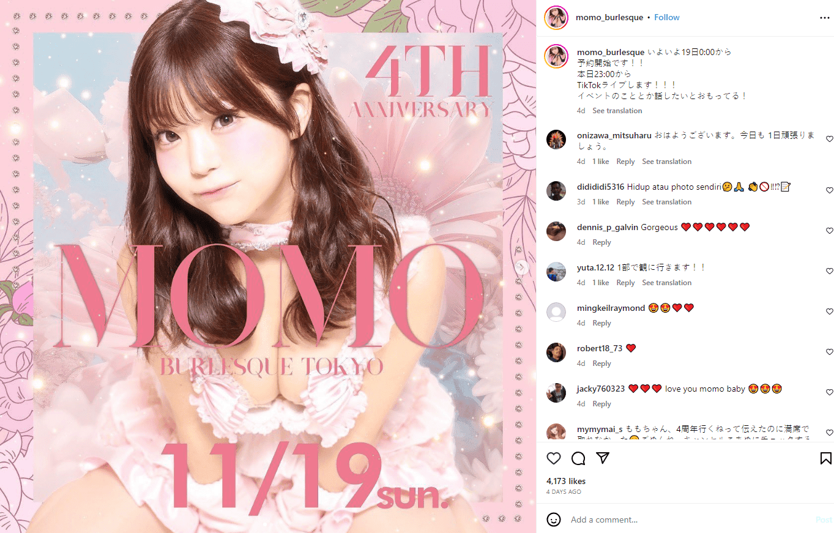View the 4,173 likes list
Image resolution: width=834 pixels, height=533 pixels.
(x=566, y=482)
